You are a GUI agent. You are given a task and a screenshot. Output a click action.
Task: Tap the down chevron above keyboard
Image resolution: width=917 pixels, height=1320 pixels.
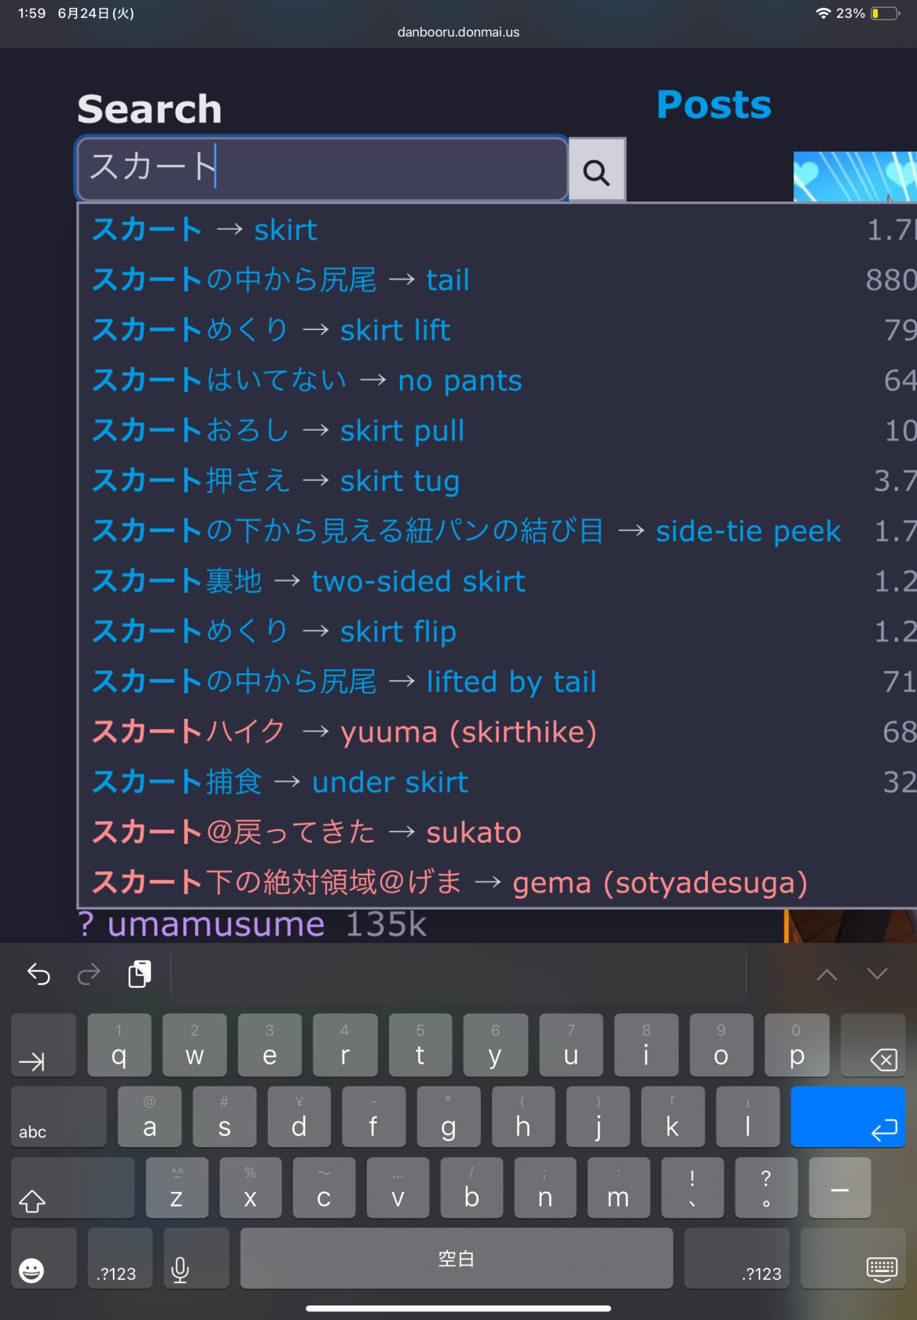[877, 974]
